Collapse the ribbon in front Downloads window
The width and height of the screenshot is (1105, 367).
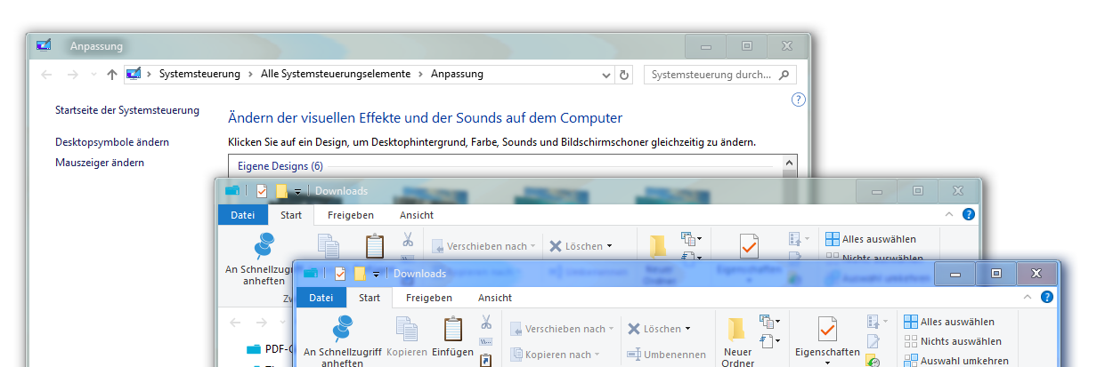tap(1028, 298)
